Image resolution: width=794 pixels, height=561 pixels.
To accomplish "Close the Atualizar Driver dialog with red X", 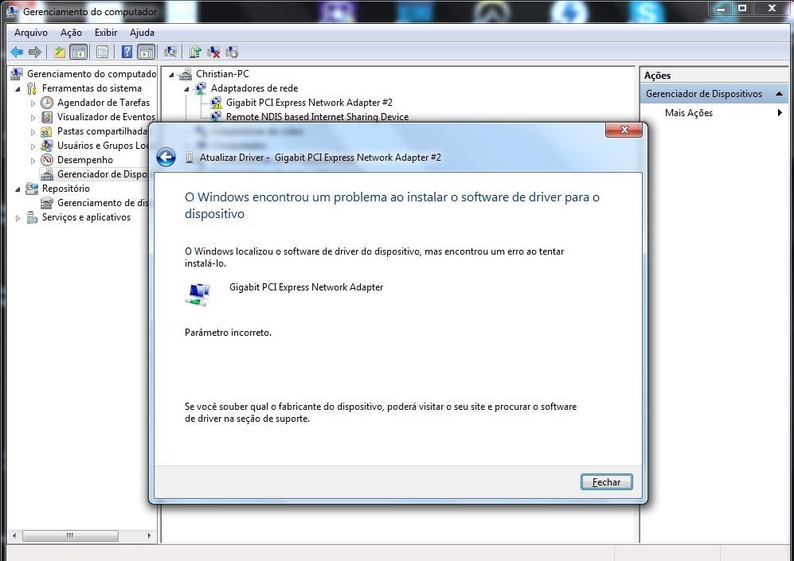I will [x=624, y=130].
